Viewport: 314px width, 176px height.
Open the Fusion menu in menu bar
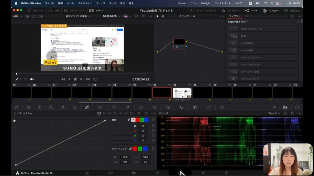[182, 3]
